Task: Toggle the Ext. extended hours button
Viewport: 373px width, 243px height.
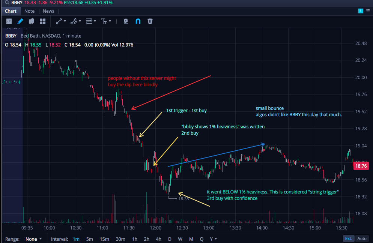Action: tap(349, 238)
